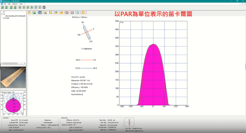Open the View menu

(21, 4)
